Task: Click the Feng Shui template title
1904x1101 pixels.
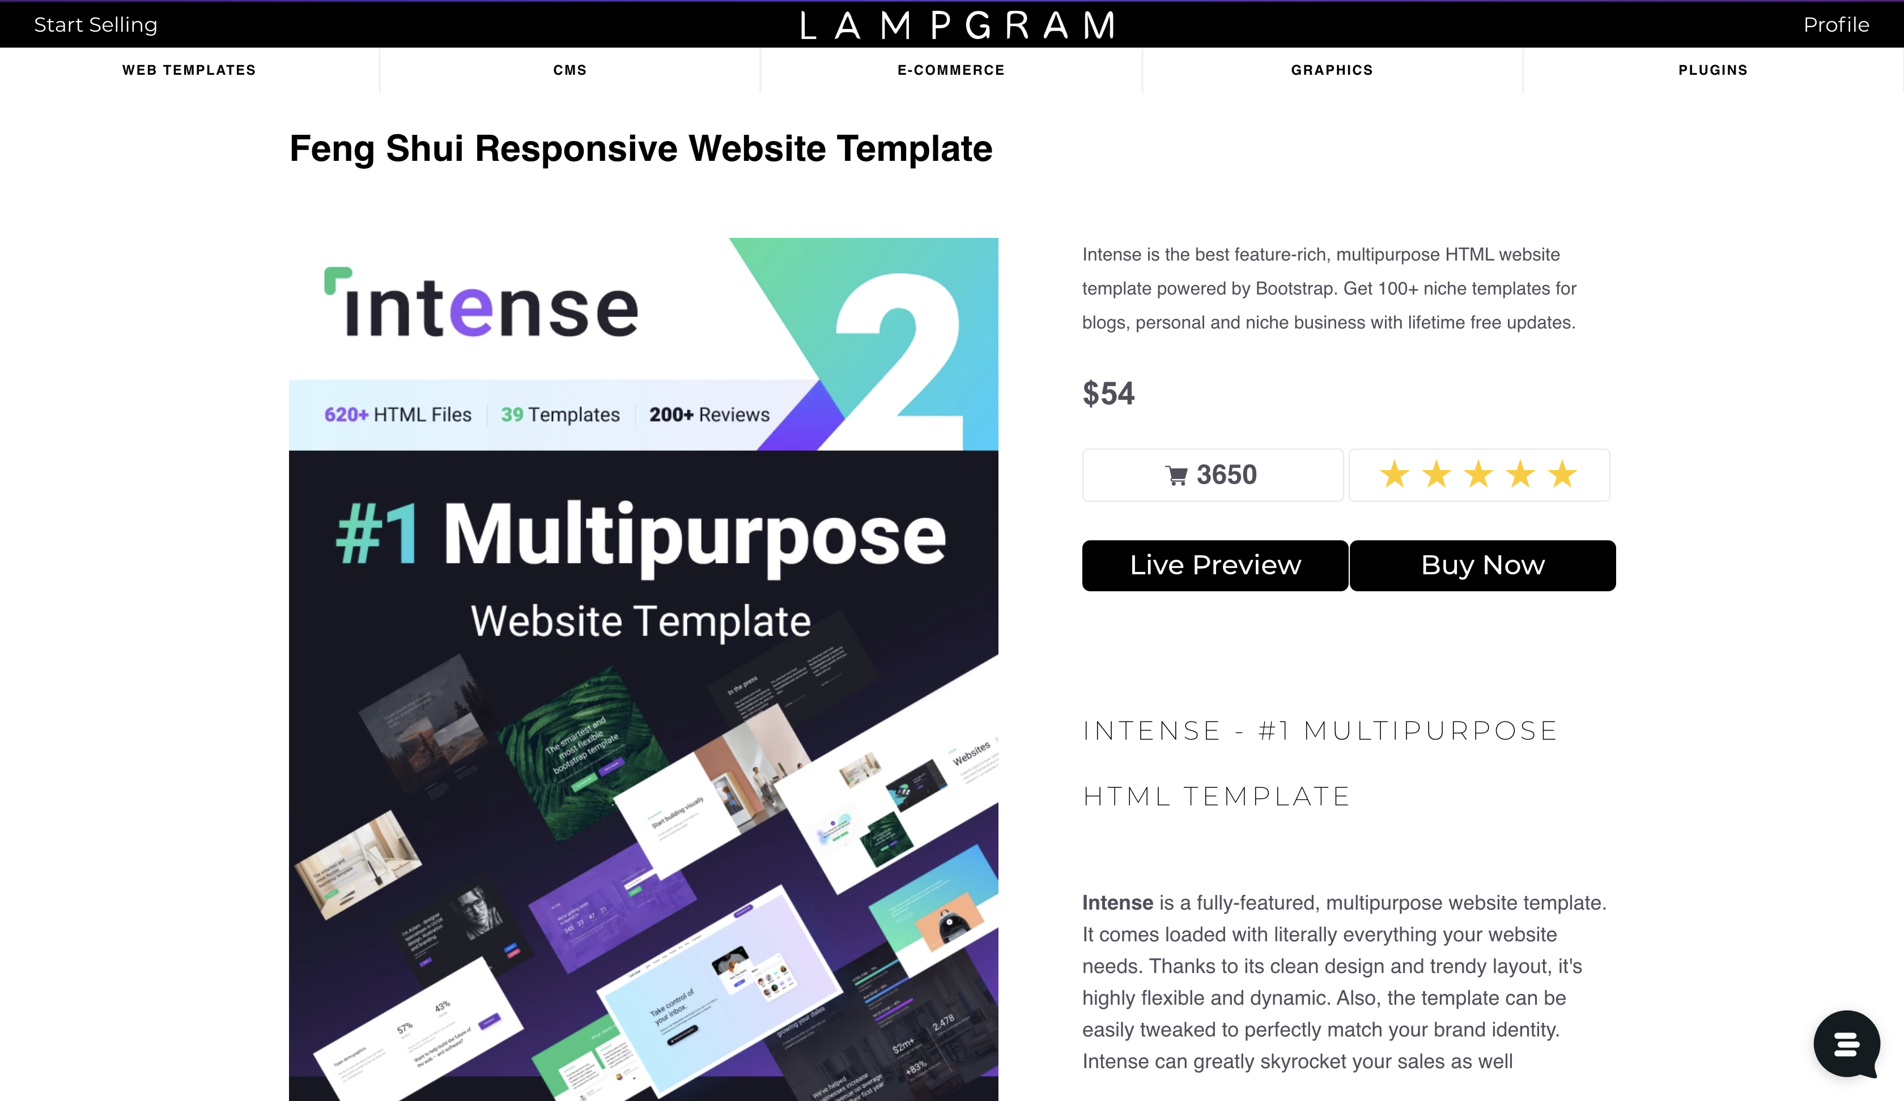Action: [641, 149]
